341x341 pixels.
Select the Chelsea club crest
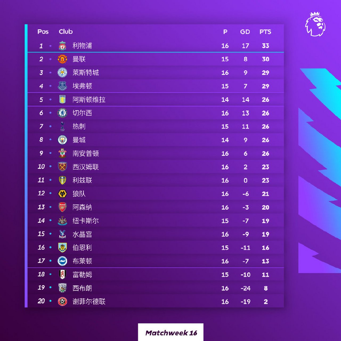tap(62, 113)
